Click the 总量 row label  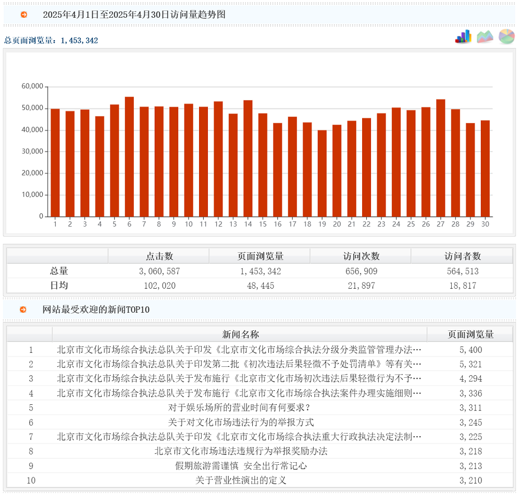59,271
